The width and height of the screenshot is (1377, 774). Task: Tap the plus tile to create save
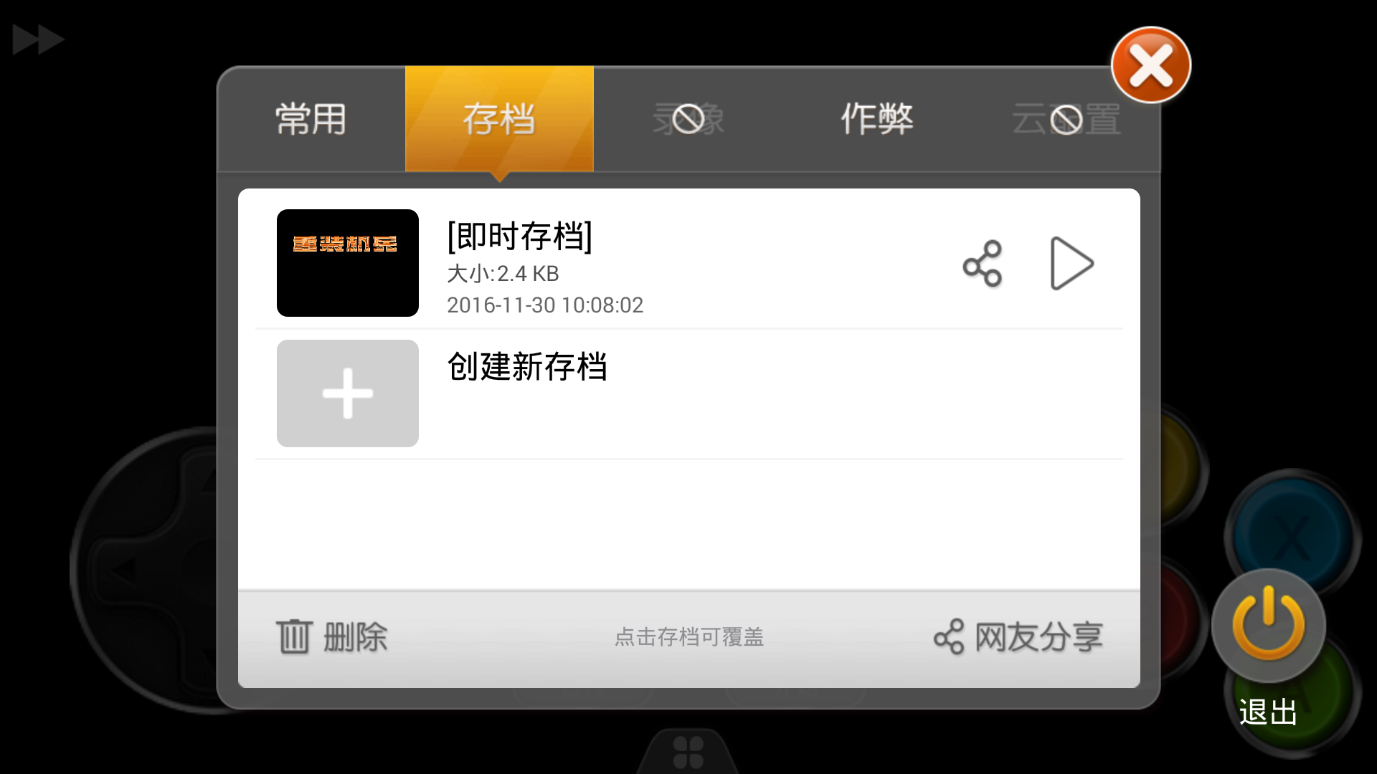coord(348,393)
